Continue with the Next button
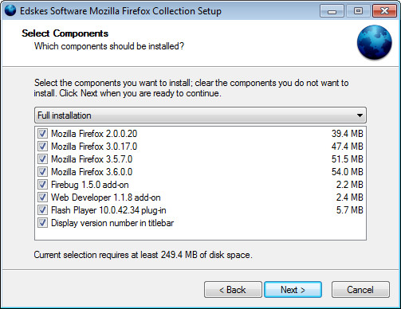 coord(293,290)
